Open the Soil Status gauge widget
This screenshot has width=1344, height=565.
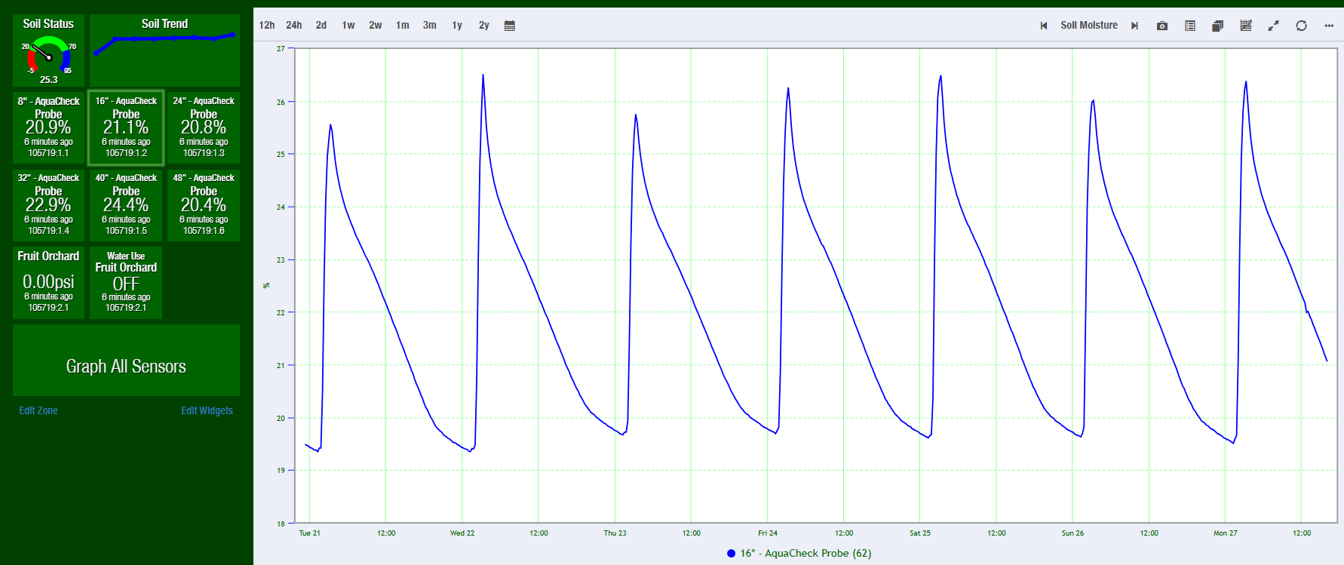[48, 51]
